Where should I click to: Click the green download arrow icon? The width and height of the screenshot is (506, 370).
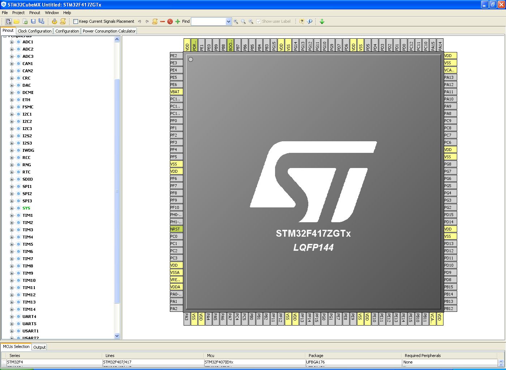[x=322, y=22]
